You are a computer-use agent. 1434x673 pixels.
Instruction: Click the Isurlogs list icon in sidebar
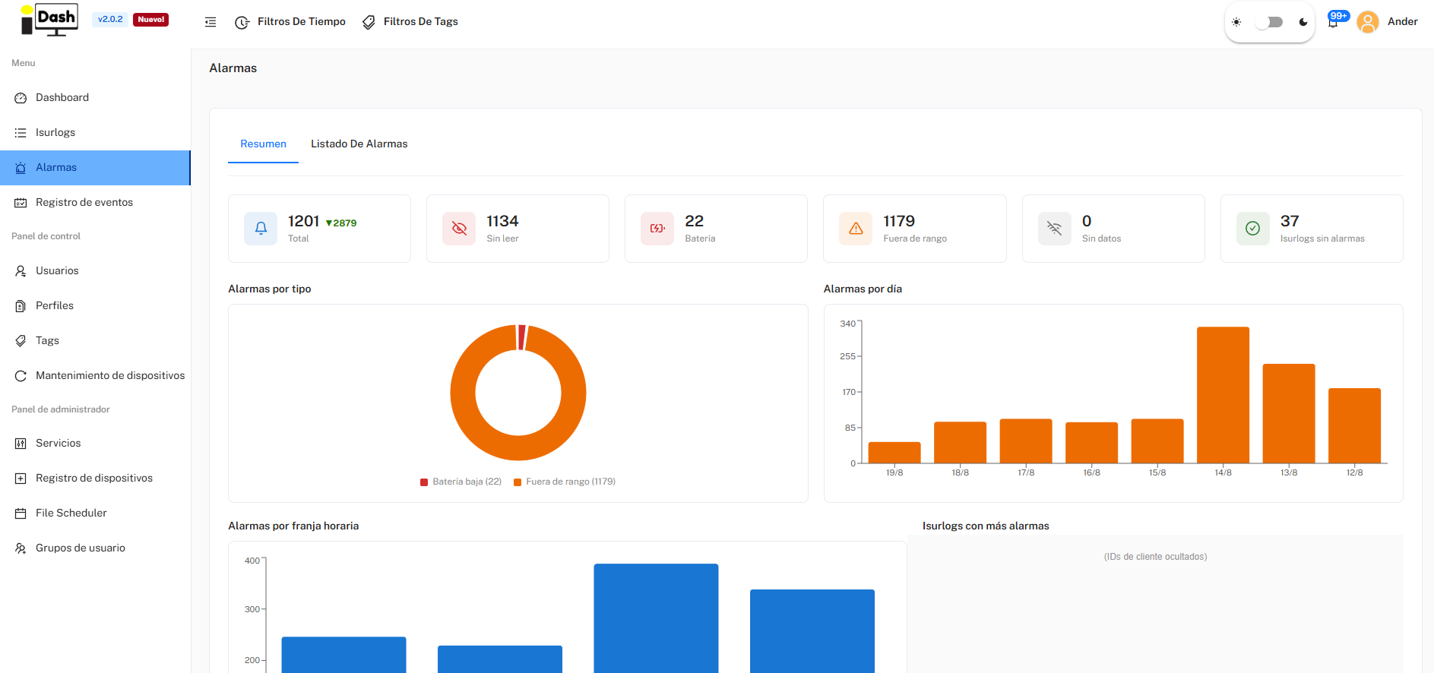21,133
